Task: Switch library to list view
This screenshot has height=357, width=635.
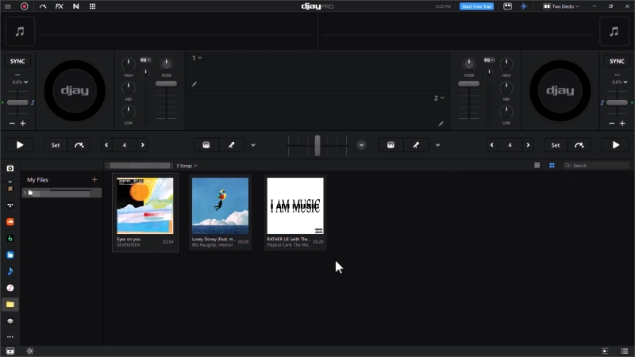Action: tap(537, 165)
